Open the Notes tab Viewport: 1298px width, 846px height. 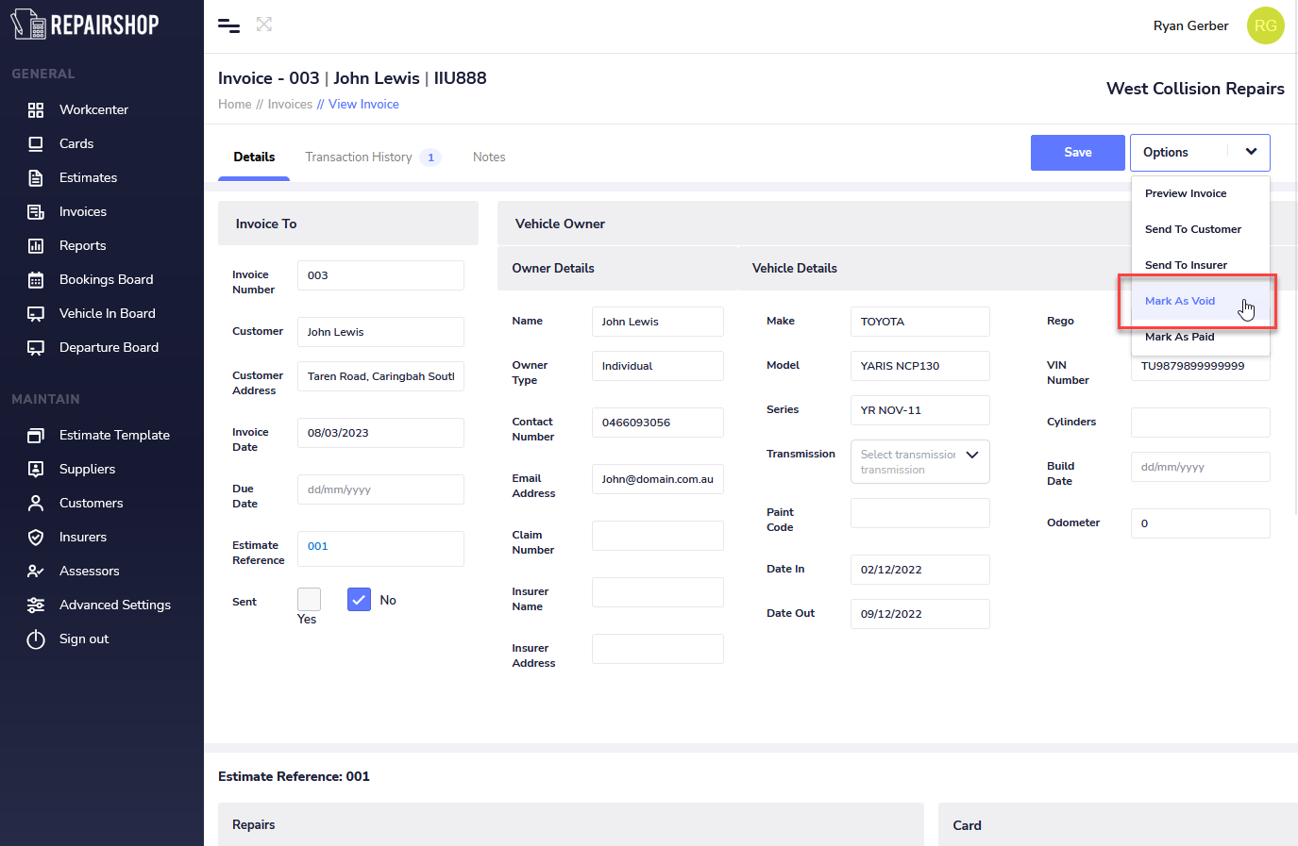click(489, 158)
